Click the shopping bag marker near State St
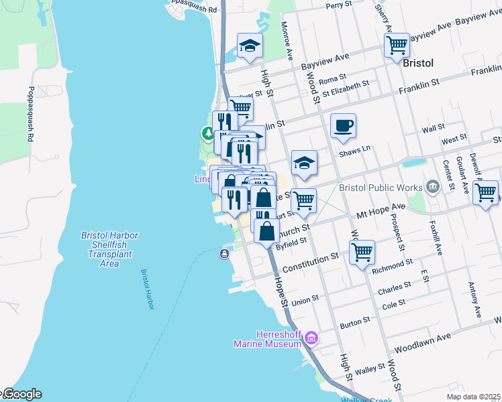Image resolution: width=502 pixels, height=402 pixels. click(264, 198)
